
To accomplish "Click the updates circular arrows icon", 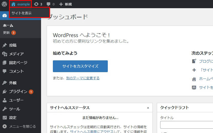I will (x=36, y=4).
